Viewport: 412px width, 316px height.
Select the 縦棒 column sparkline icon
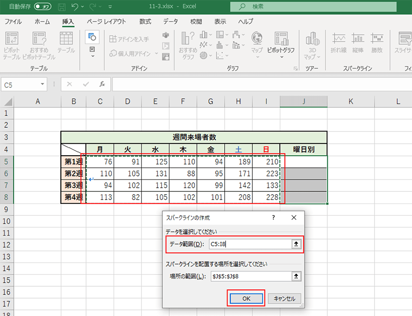[x=358, y=41]
